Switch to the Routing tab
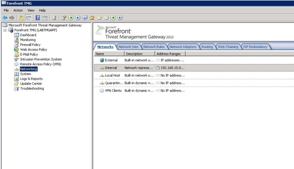Image resolution: width=294 pixels, height=169 pixels. tap(207, 47)
